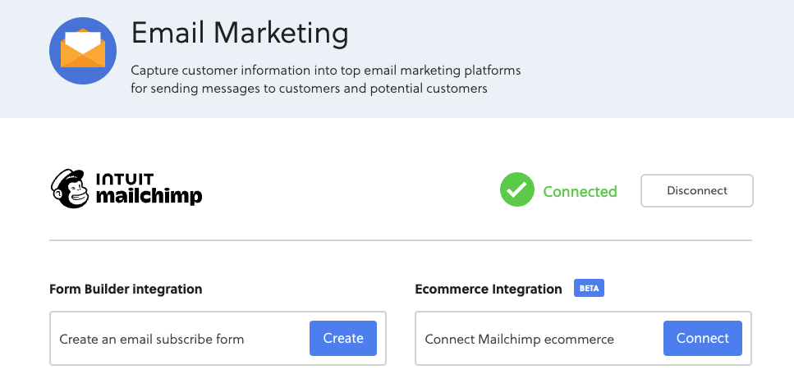Click the Ecommerce Integration heading
This screenshot has width=794, height=383.
click(489, 290)
